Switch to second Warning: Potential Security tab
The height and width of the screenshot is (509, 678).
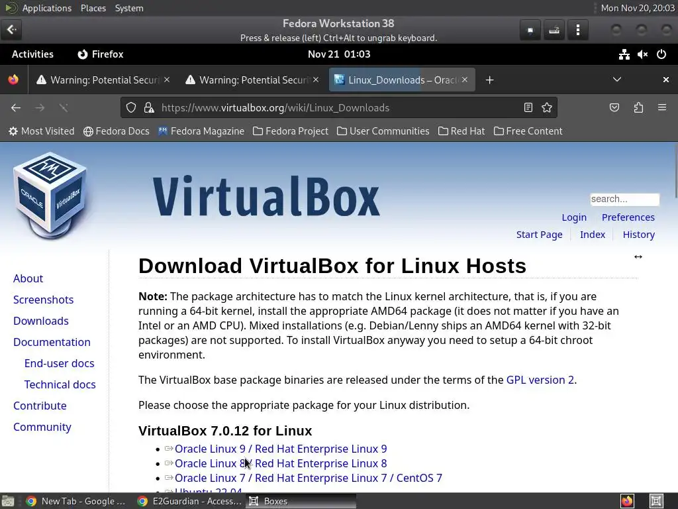[x=253, y=80]
